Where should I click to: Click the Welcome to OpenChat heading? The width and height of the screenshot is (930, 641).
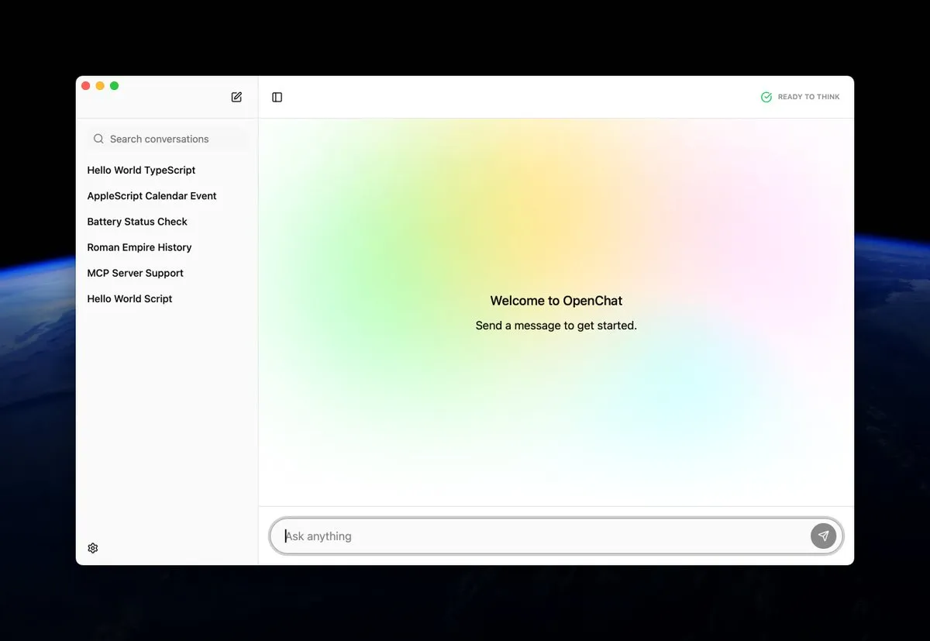pyautogui.click(x=556, y=301)
